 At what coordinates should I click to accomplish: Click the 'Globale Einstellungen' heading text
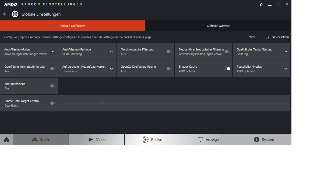click(41, 14)
